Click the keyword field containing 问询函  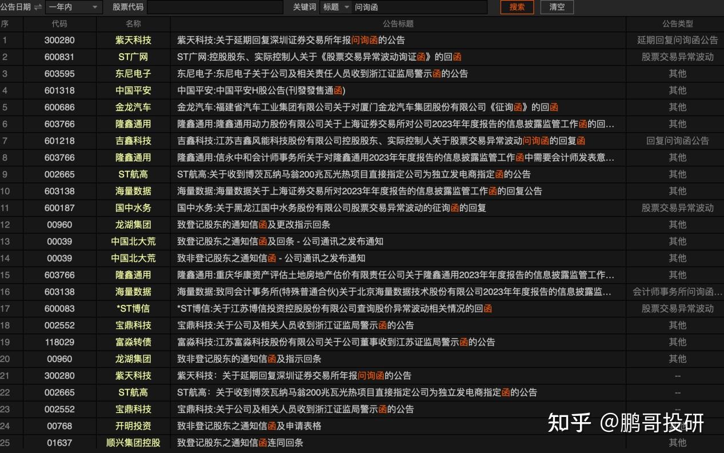420,7
